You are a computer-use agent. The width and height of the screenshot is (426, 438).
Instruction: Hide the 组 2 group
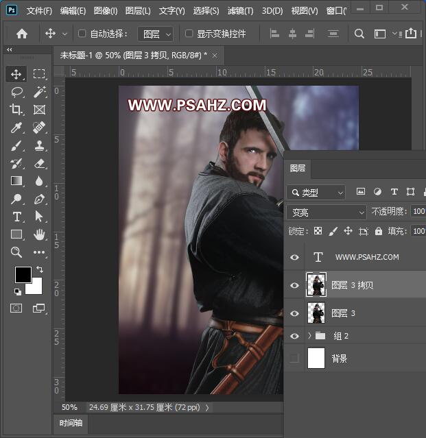(x=294, y=336)
